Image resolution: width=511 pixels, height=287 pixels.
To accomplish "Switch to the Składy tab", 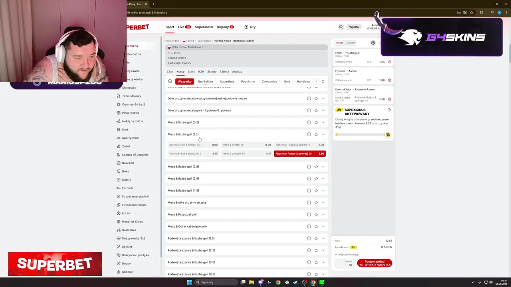I will pyautogui.click(x=212, y=71).
